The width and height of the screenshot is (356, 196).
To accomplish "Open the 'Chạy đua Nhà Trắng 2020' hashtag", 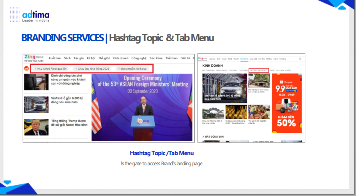I will [x=92, y=68].
